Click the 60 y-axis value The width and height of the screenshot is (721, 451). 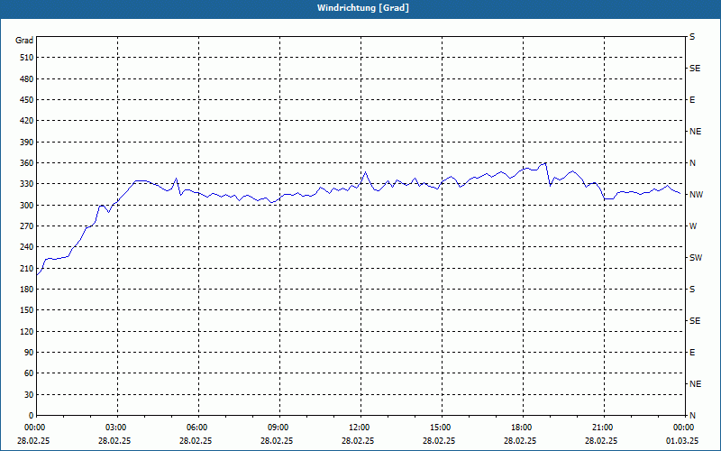coord(29,373)
